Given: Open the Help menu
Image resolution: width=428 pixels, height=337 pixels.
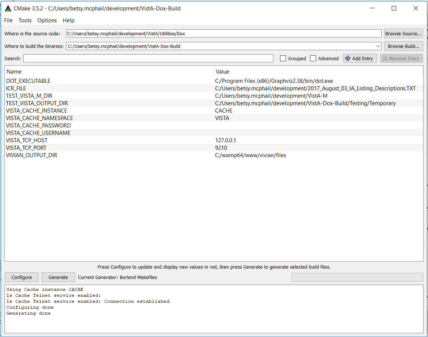Looking at the screenshot, I should (69, 20).
